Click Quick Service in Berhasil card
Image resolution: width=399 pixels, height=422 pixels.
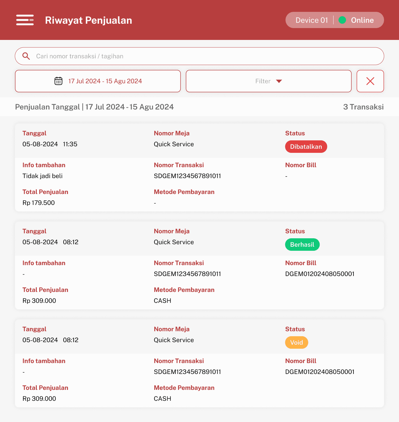point(174,242)
